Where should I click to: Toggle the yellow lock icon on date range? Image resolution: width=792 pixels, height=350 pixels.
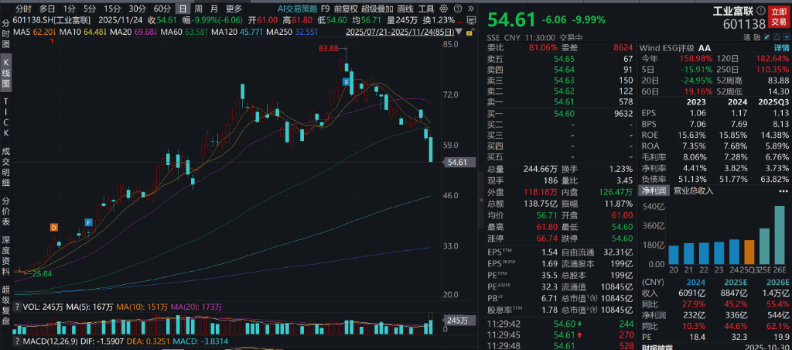tap(469, 31)
